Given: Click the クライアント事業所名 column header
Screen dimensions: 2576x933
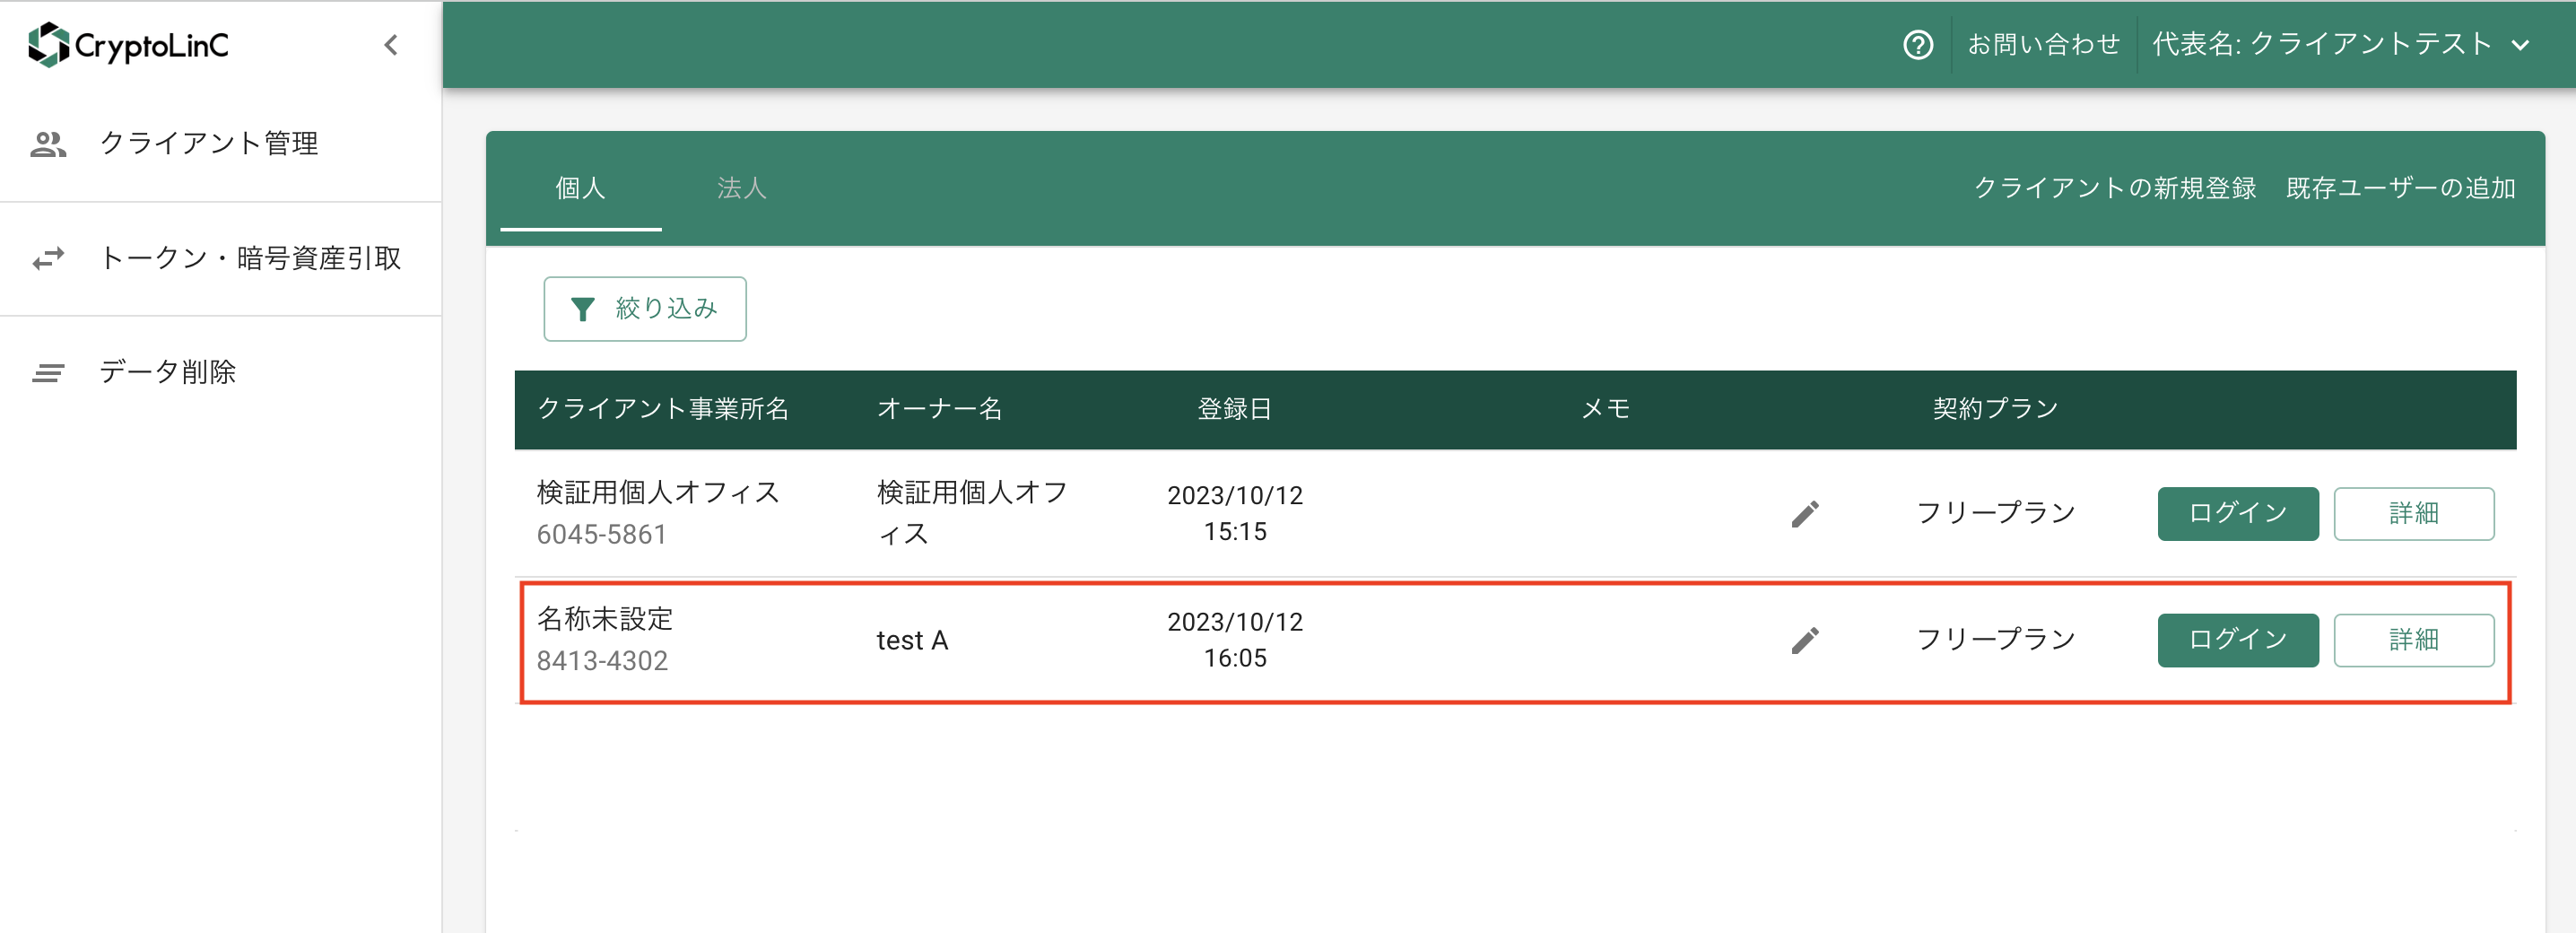Looking at the screenshot, I should click(x=663, y=409).
